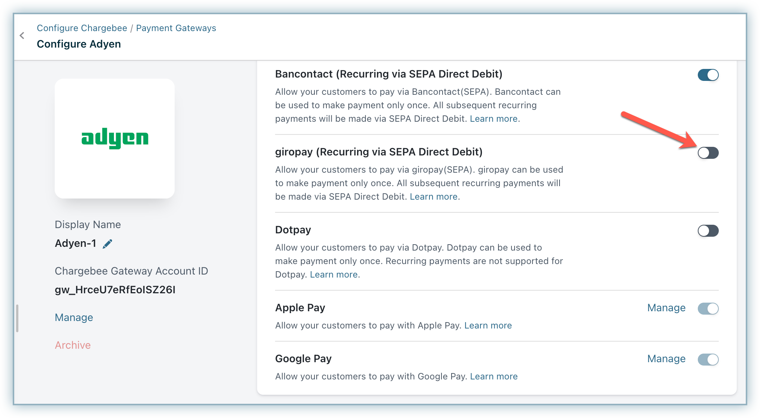The height and width of the screenshot is (418, 760).
Task: Go to Payment Gateways breadcrumb
Action: point(176,28)
